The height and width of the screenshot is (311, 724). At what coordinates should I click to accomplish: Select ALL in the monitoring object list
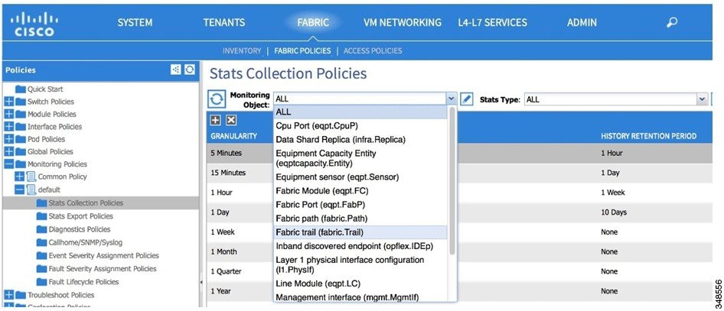point(360,112)
